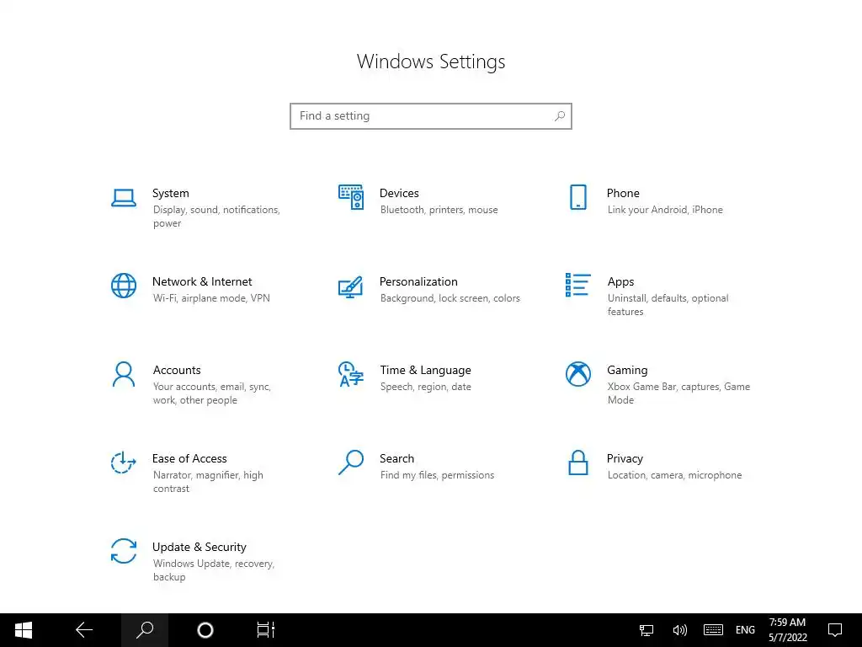Open the Search magnifier category icon
Image resolution: width=862 pixels, height=647 pixels.
(x=351, y=463)
